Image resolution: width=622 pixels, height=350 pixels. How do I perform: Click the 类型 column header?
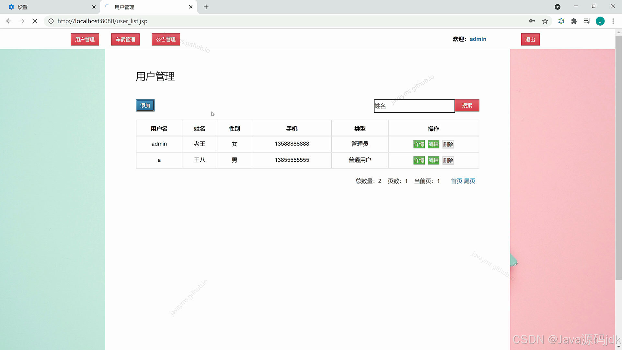coord(360,129)
